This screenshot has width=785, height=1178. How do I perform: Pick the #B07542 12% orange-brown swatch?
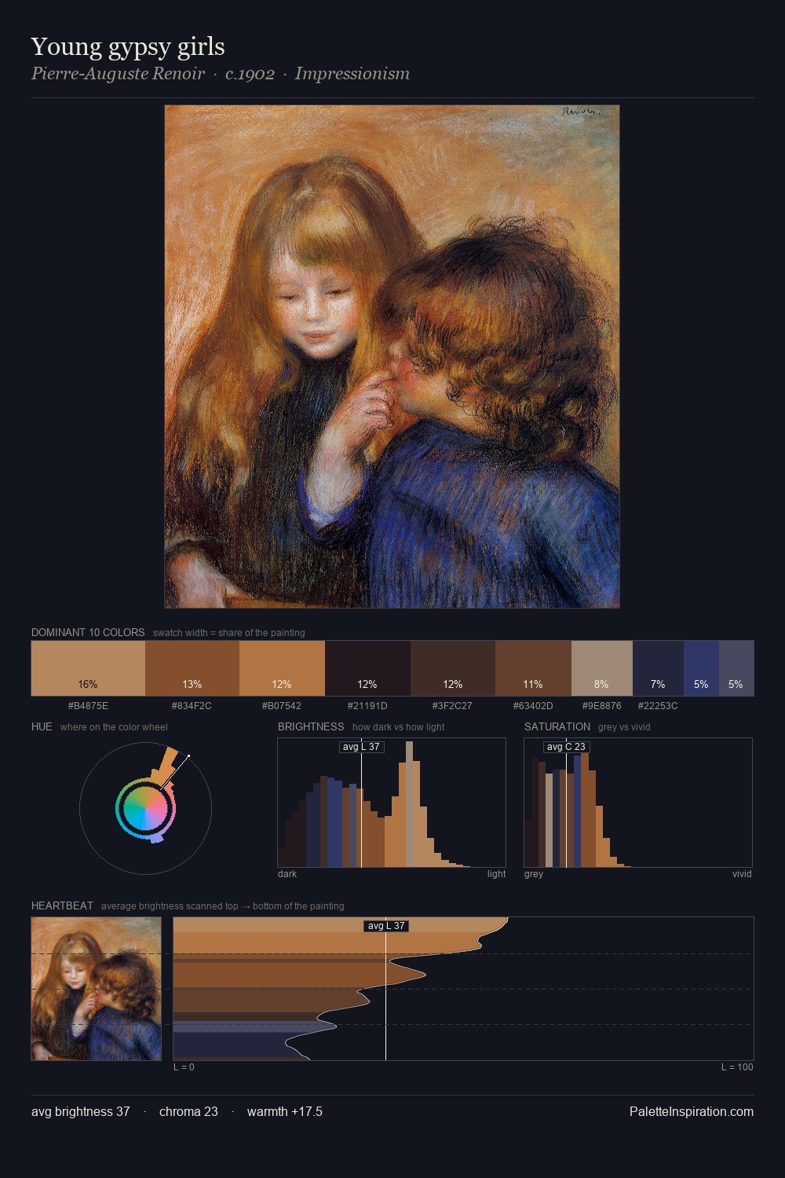coord(282,668)
